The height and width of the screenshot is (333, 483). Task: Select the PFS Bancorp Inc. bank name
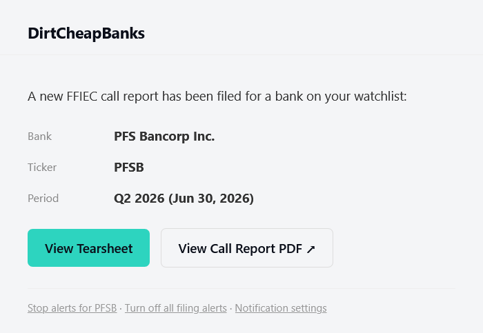click(164, 137)
